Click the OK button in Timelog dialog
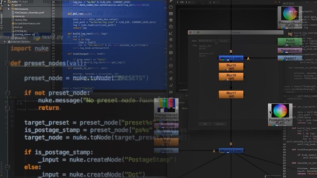 [x=205, y=124]
